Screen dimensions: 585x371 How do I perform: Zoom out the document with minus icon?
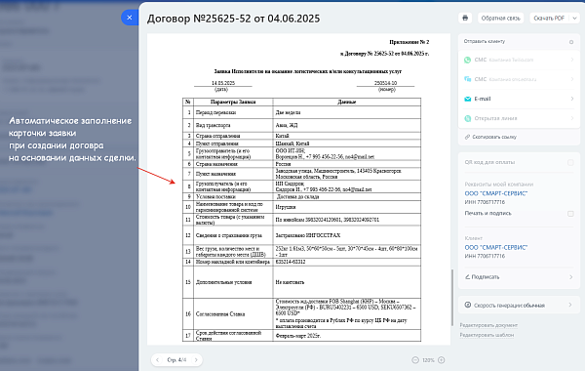pos(415,360)
